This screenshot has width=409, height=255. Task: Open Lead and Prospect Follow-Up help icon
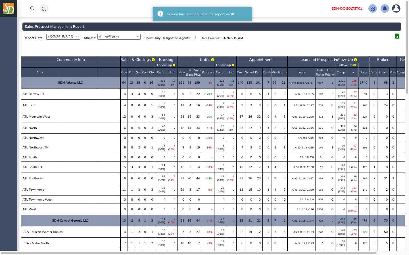pos(355,60)
